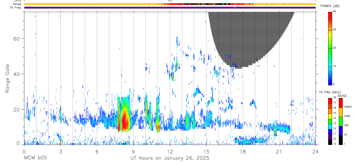Click x-axis tick label '3'
Image resolution: width=355 pixels, height=164 pixels.
click(x=60, y=151)
